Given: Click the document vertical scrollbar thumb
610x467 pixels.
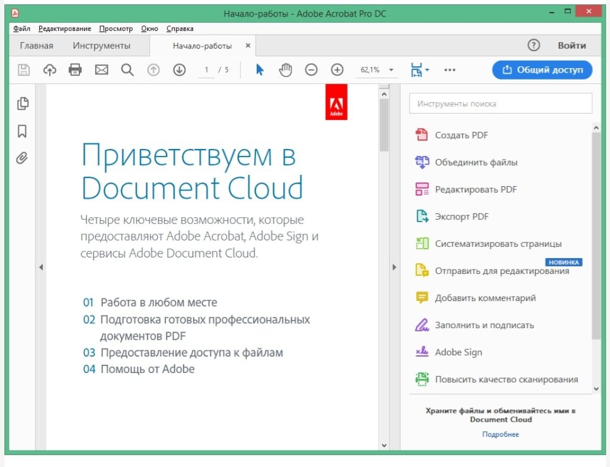Looking at the screenshot, I should [x=384, y=126].
